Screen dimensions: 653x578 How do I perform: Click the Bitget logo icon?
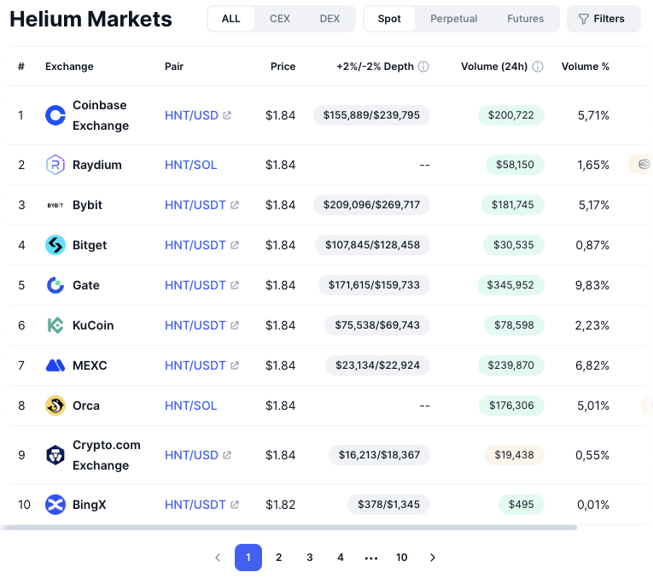click(x=55, y=245)
